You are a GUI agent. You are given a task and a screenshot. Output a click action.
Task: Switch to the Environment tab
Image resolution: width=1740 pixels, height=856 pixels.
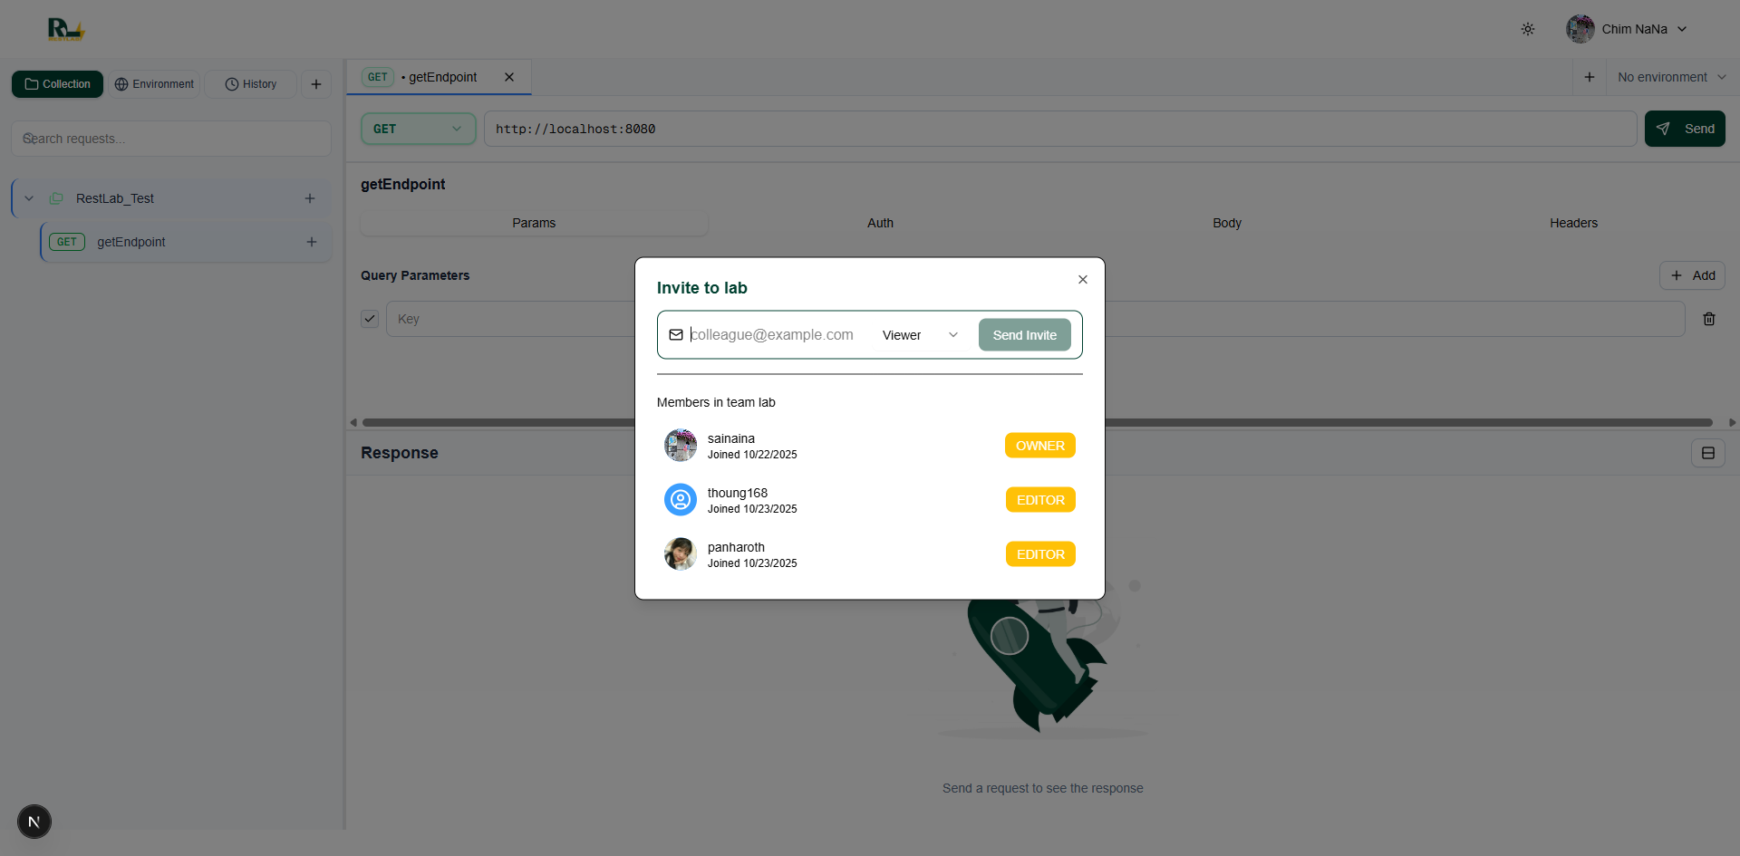click(154, 84)
